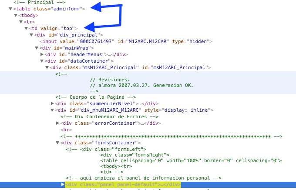The width and height of the screenshot is (296, 190).
Task: Collapse the div_principal disclosure triangle
Action: [x=31, y=35]
